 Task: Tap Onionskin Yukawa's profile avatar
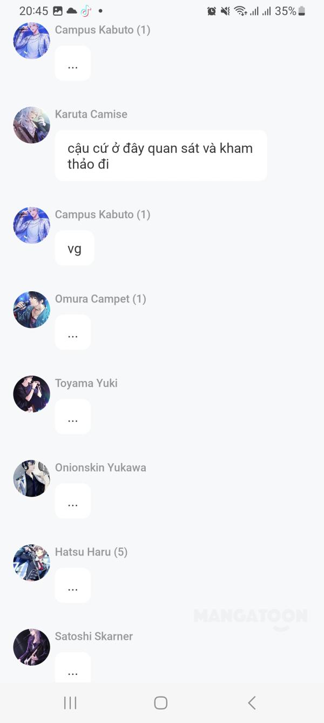(32, 478)
